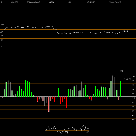Image resolution: width=136 pixels, height=136 pixels.
Task: Click the 'SI MunafaSutraR' header text
Action: (33, 2)
